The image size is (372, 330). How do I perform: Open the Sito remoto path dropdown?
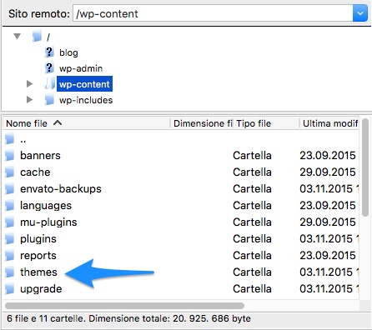tap(360, 13)
